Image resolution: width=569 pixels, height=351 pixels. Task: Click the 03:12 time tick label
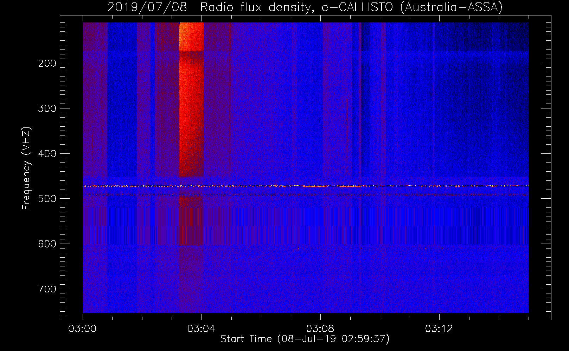coord(439,329)
